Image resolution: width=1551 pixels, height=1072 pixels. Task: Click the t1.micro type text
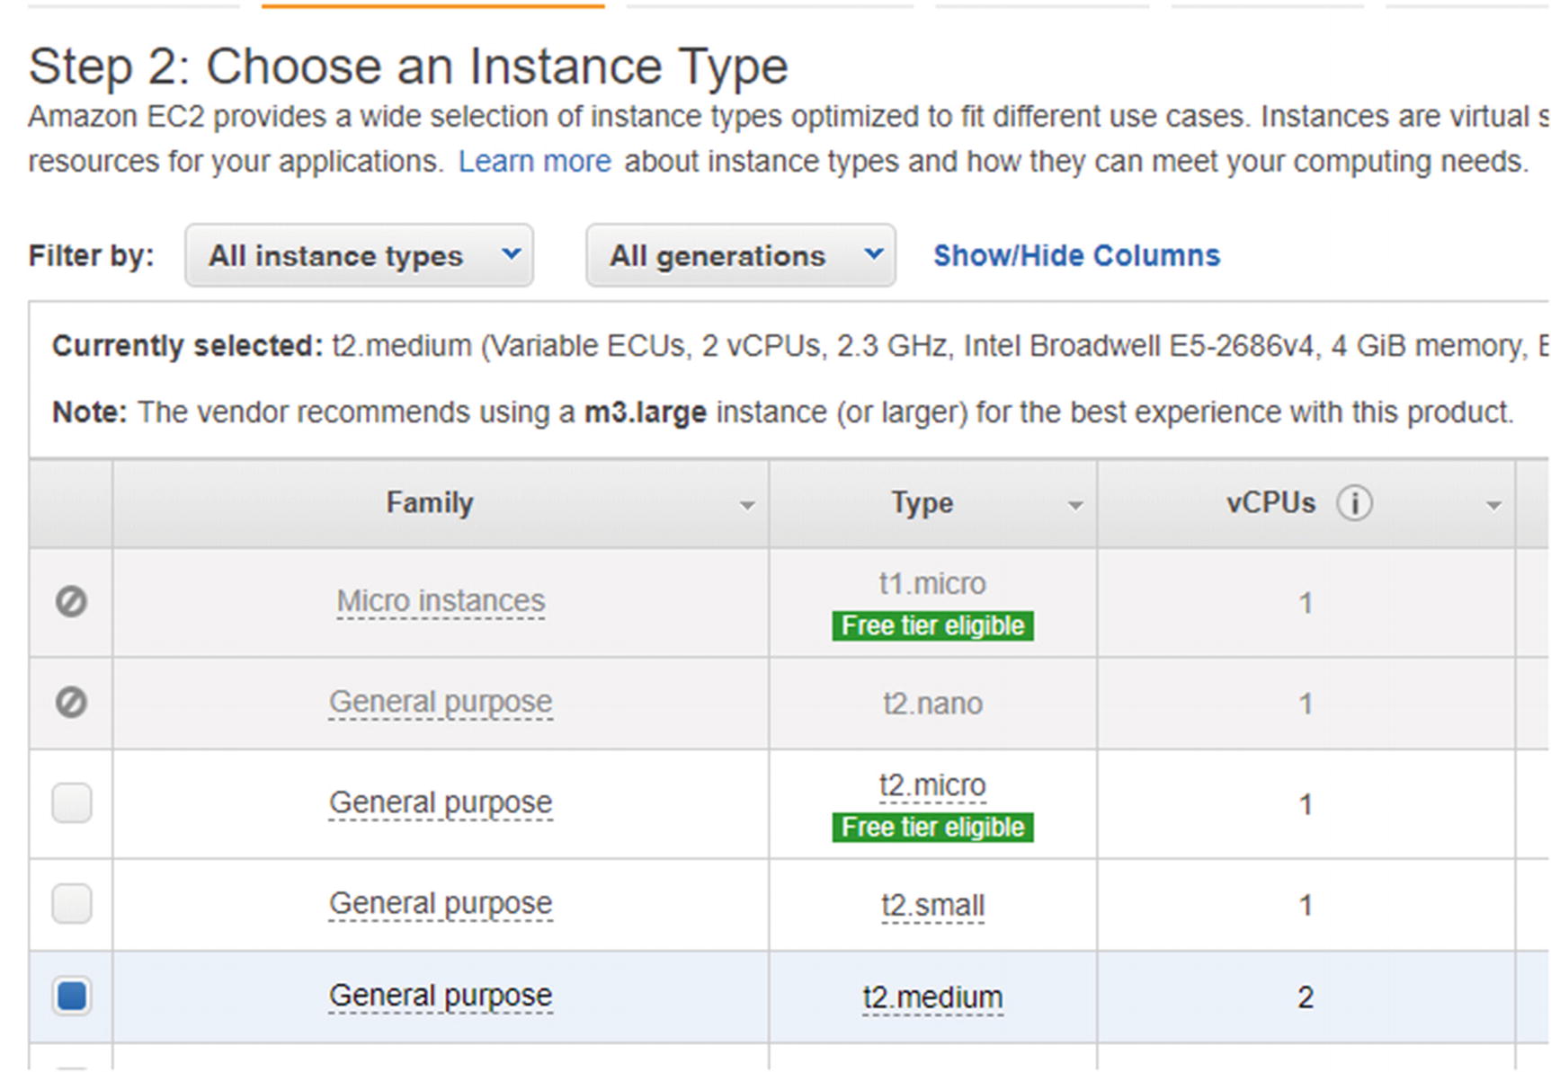coord(932,584)
